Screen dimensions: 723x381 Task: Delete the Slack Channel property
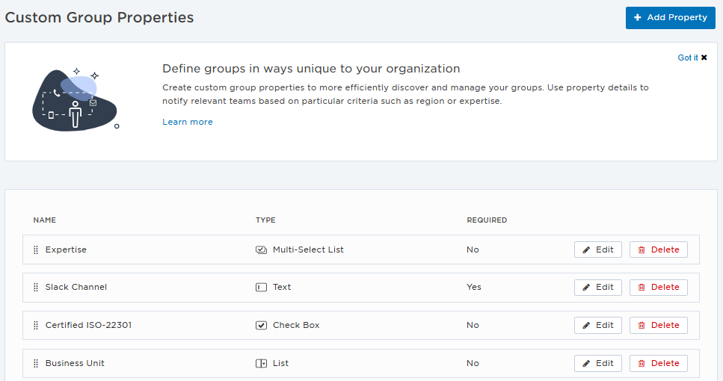(658, 288)
